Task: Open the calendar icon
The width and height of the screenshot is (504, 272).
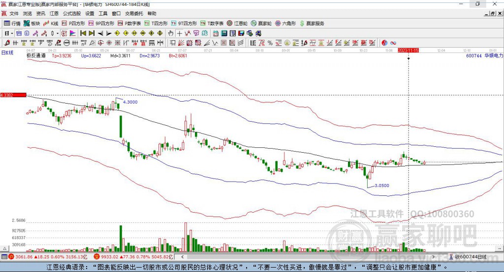Action: point(216,33)
